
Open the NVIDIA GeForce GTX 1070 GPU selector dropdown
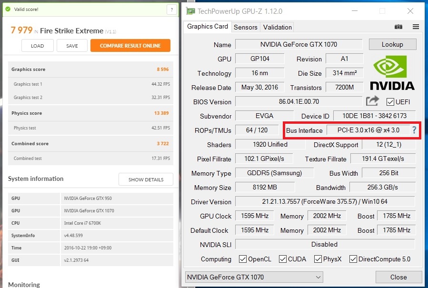pos(254,277)
